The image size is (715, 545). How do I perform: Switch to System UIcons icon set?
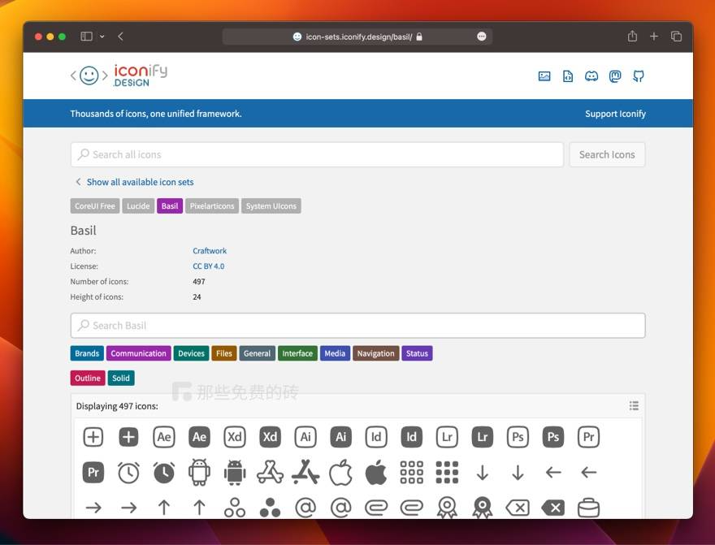pos(271,206)
